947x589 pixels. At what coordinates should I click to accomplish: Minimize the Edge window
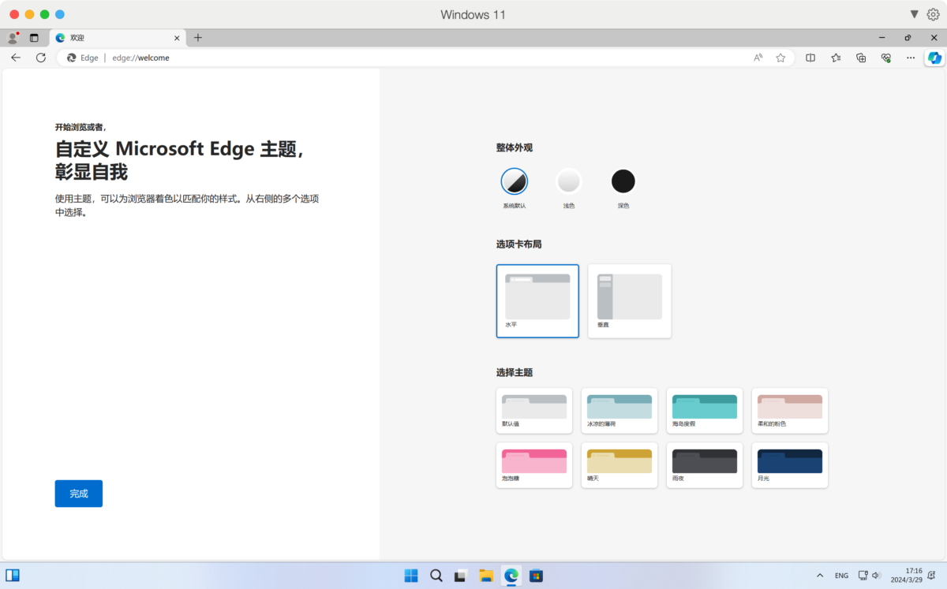(882, 37)
